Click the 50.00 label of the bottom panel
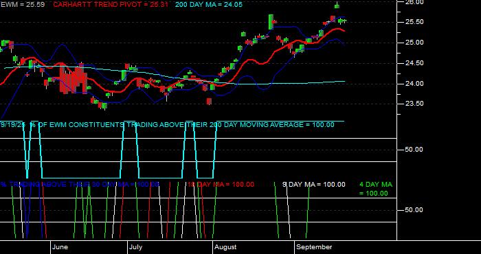This screenshot has width=481, height=254. (414, 210)
